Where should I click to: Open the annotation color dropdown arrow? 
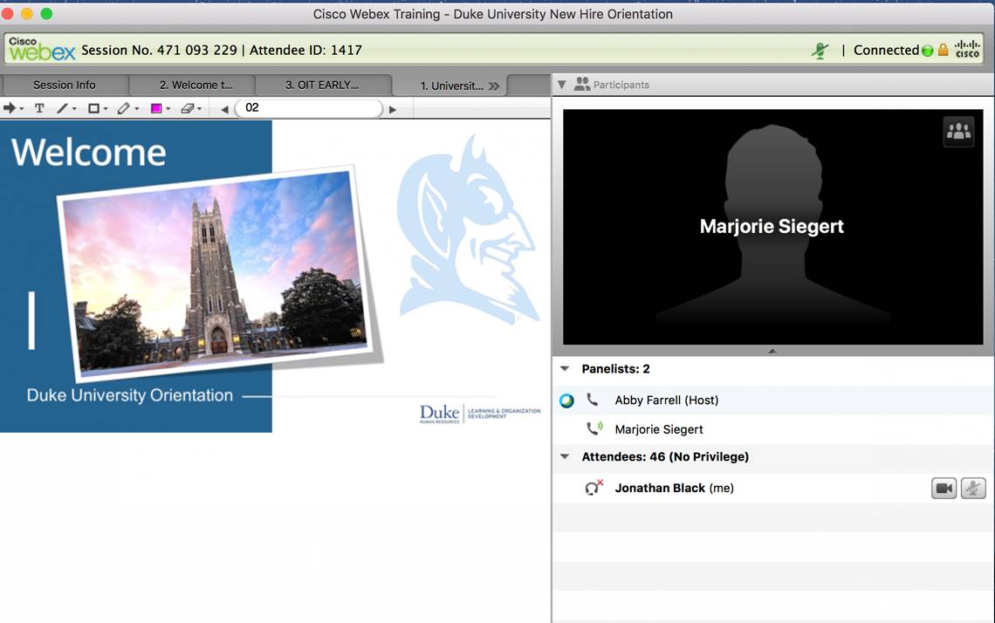point(168,109)
